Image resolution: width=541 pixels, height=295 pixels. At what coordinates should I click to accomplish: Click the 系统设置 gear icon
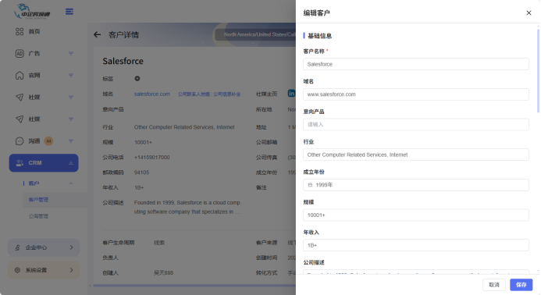(17, 270)
